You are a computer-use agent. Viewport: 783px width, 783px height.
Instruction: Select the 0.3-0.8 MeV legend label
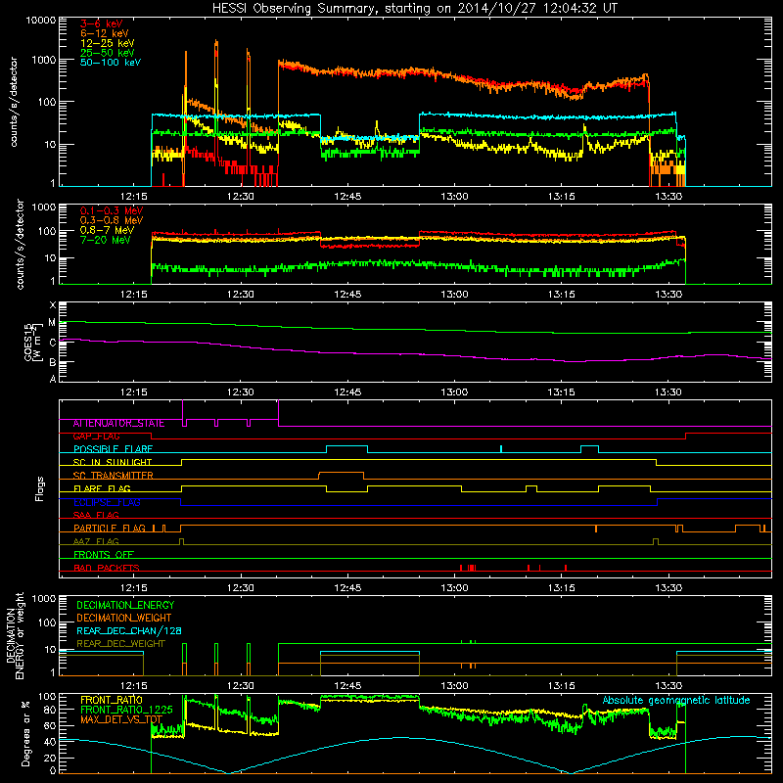112,220
